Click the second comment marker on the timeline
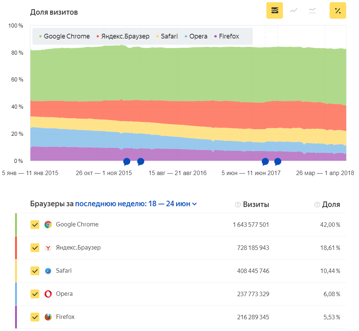The image size is (359, 331). coord(141,161)
